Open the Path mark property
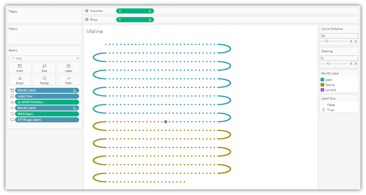Screen dimensions: 366x195 click(68, 80)
